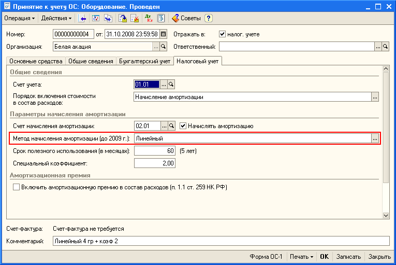Click the date field 31.10.2008 23:59:58
The height and width of the screenshot is (265, 396).
pyautogui.click(x=132, y=34)
